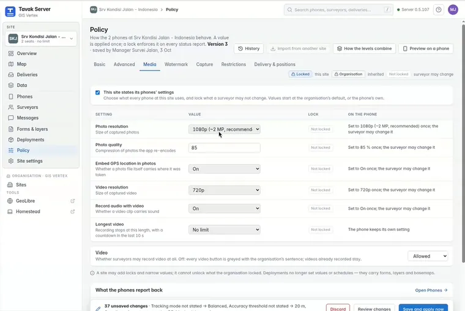
Task: Click the info icon by the lock note
Action: tap(92, 273)
